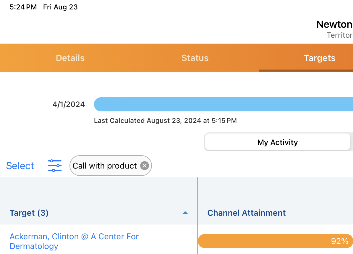Click the Call with product filter chip

coord(105,166)
